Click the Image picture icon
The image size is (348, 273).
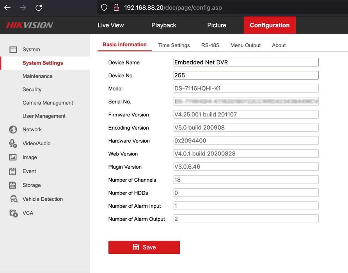(13, 157)
